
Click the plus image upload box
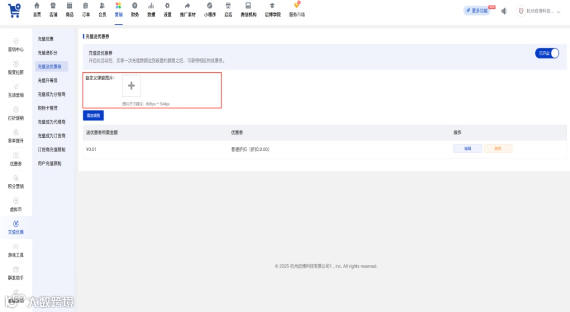click(x=131, y=86)
